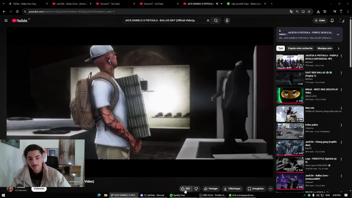This screenshot has height=198, width=352.
Task: Open the Créer menu
Action: (320, 20)
